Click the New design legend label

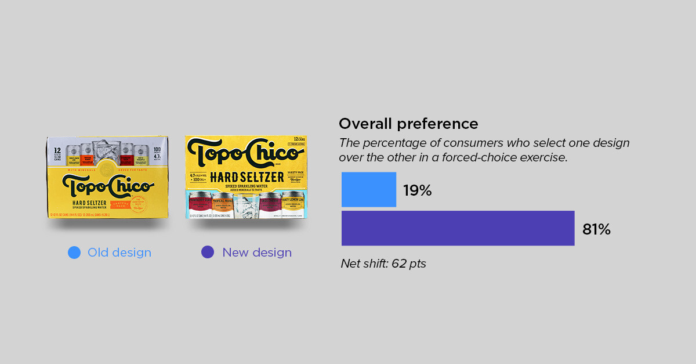tap(257, 253)
